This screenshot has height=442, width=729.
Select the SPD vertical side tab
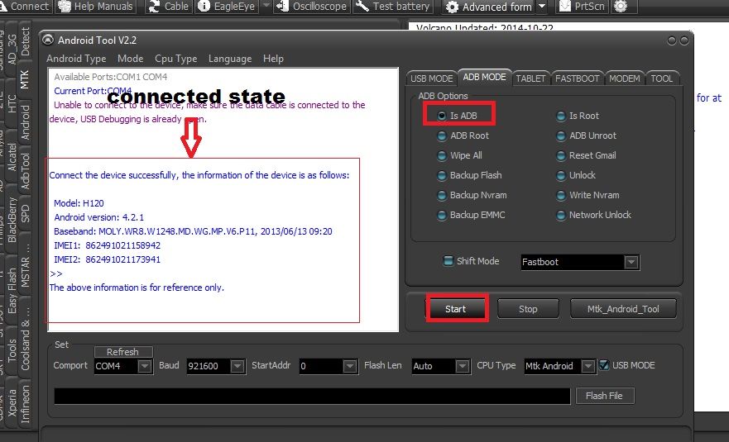pyautogui.click(x=25, y=214)
